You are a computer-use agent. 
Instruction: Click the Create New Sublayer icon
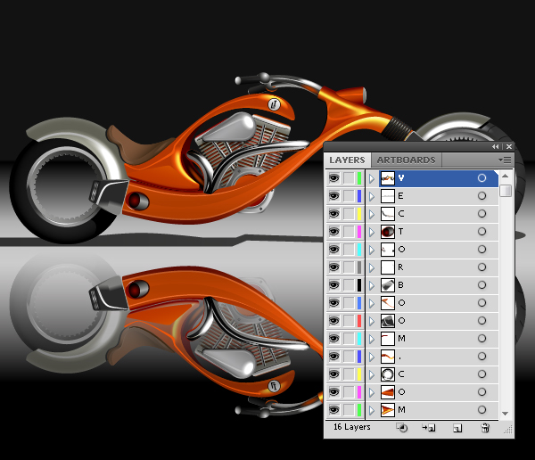[x=428, y=428]
